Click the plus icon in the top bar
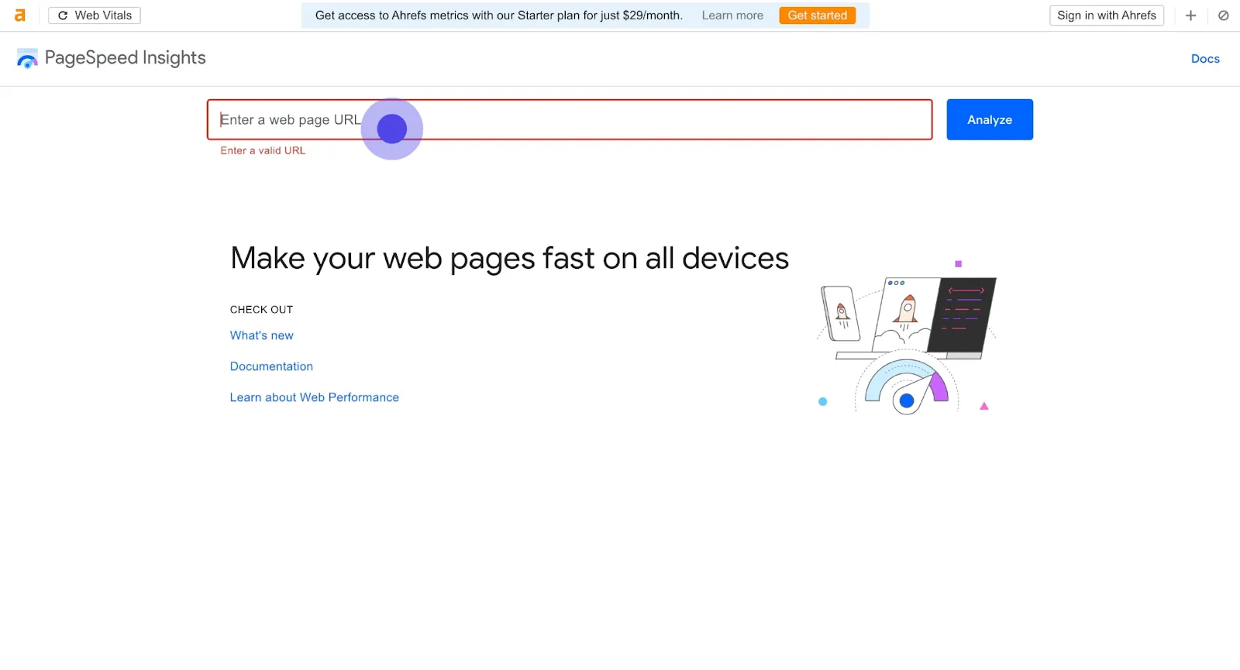 click(1191, 15)
